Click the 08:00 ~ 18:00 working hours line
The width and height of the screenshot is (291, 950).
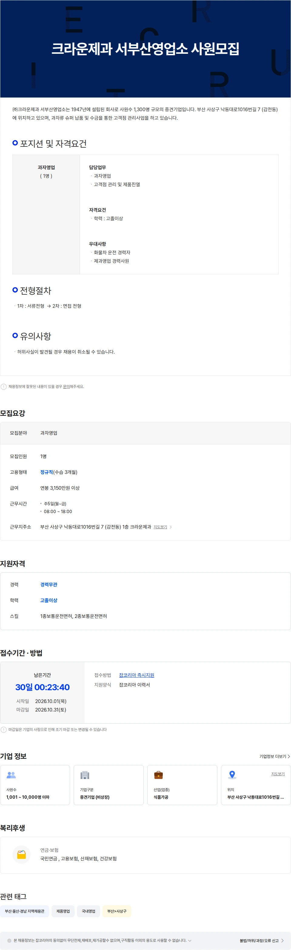(x=58, y=512)
